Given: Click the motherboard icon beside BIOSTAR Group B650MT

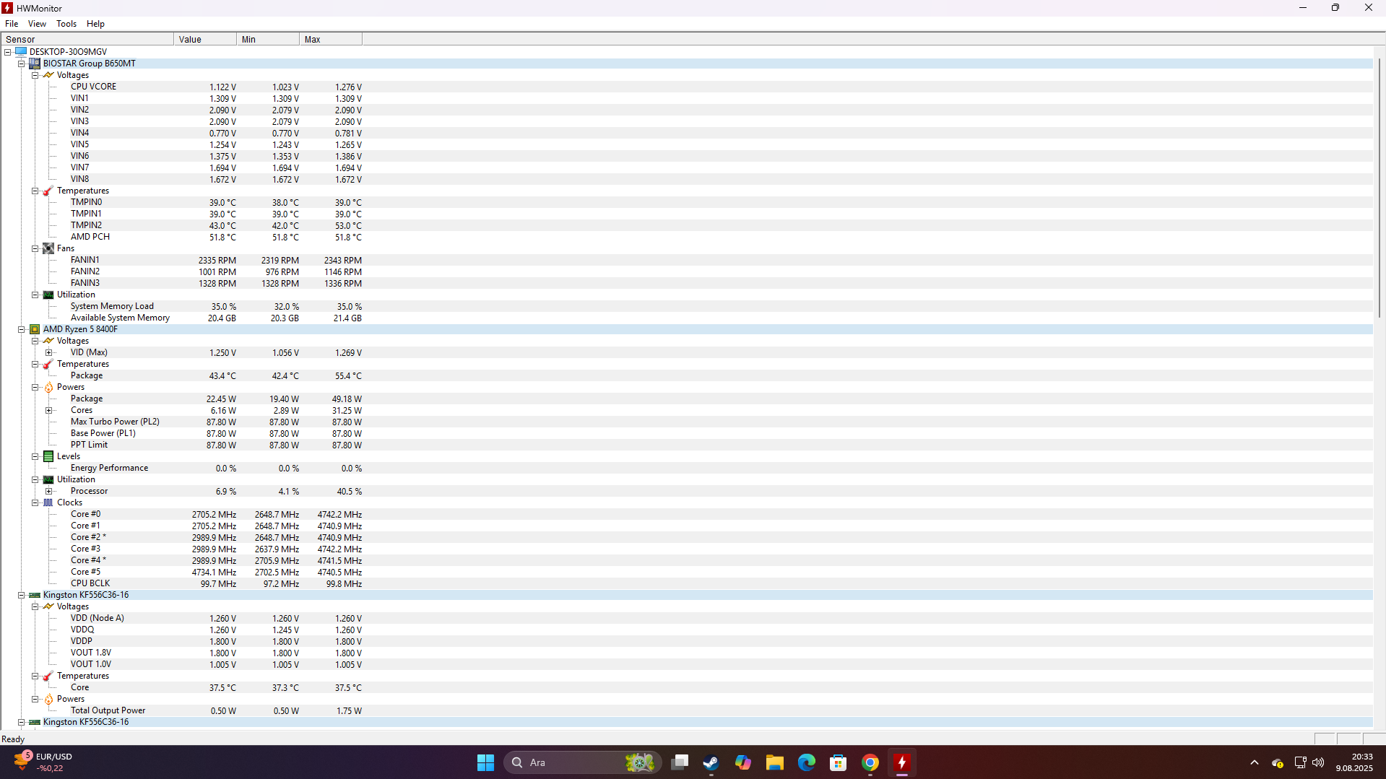Looking at the screenshot, I should [35, 64].
